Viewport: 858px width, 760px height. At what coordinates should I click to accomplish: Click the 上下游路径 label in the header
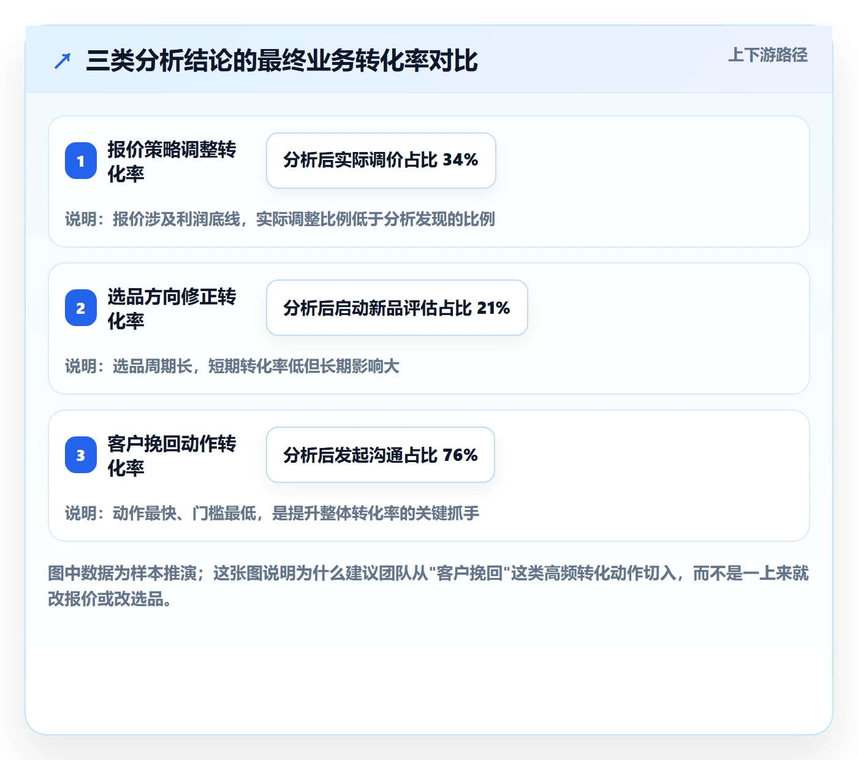pos(768,55)
